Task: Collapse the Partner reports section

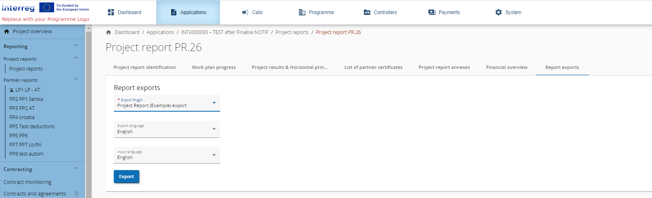Action: pyautogui.click(x=75, y=79)
